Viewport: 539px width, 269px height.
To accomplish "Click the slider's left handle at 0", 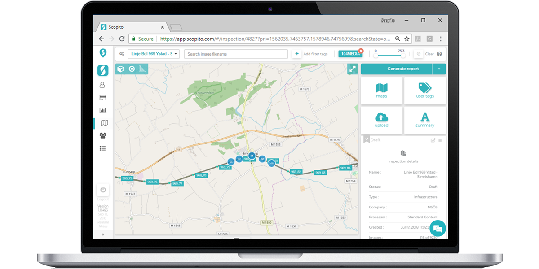I will pyautogui.click(x=376, y=56).
